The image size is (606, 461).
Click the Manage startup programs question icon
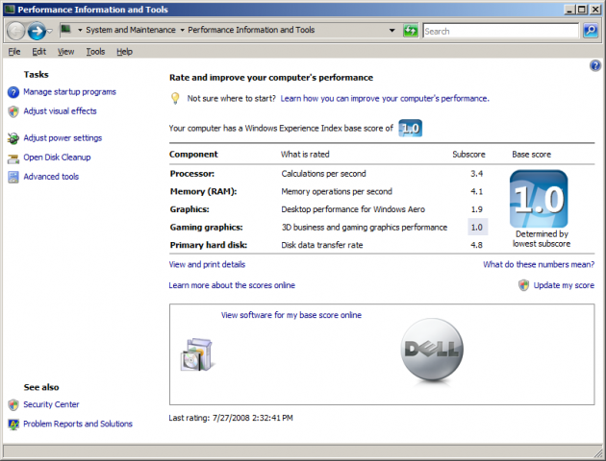(x=13, y=92)
